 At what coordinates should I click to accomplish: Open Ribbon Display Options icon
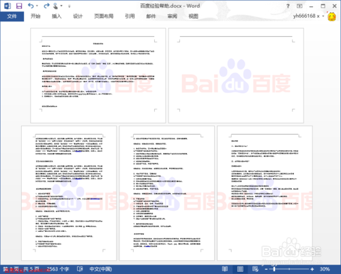pyautogui.click(x=299, y=6)
